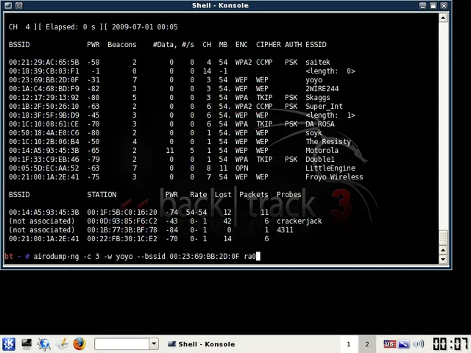The image size is (471, 353).
Task: Open the run command dropdown arrow
Action: 154,343
